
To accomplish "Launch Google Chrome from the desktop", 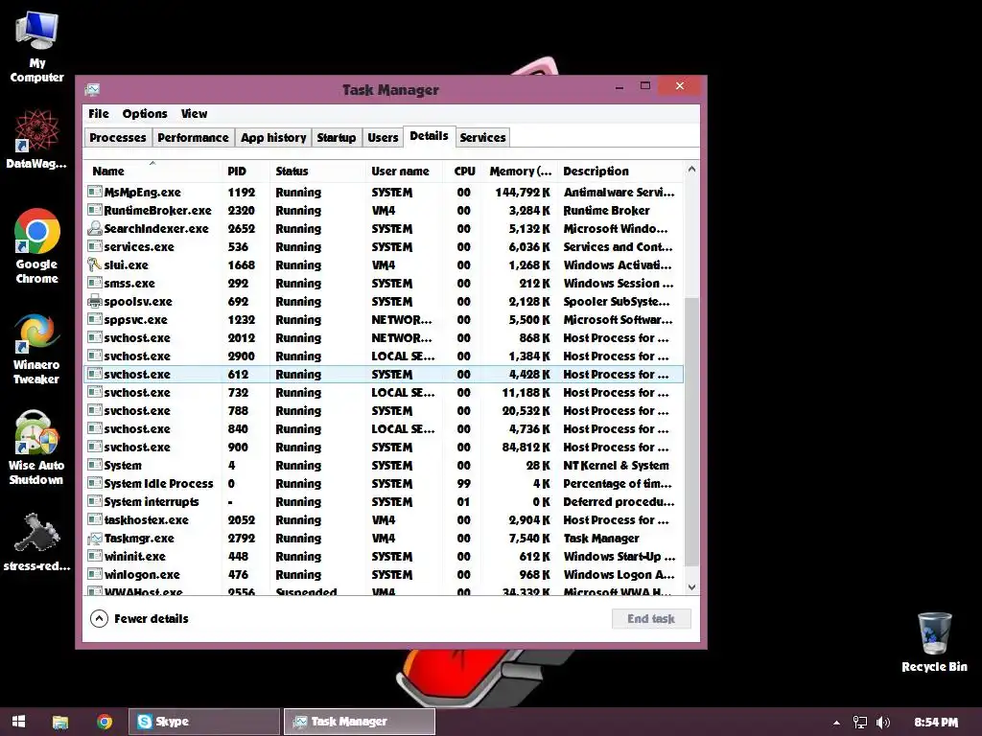I will tap(37, 246).
